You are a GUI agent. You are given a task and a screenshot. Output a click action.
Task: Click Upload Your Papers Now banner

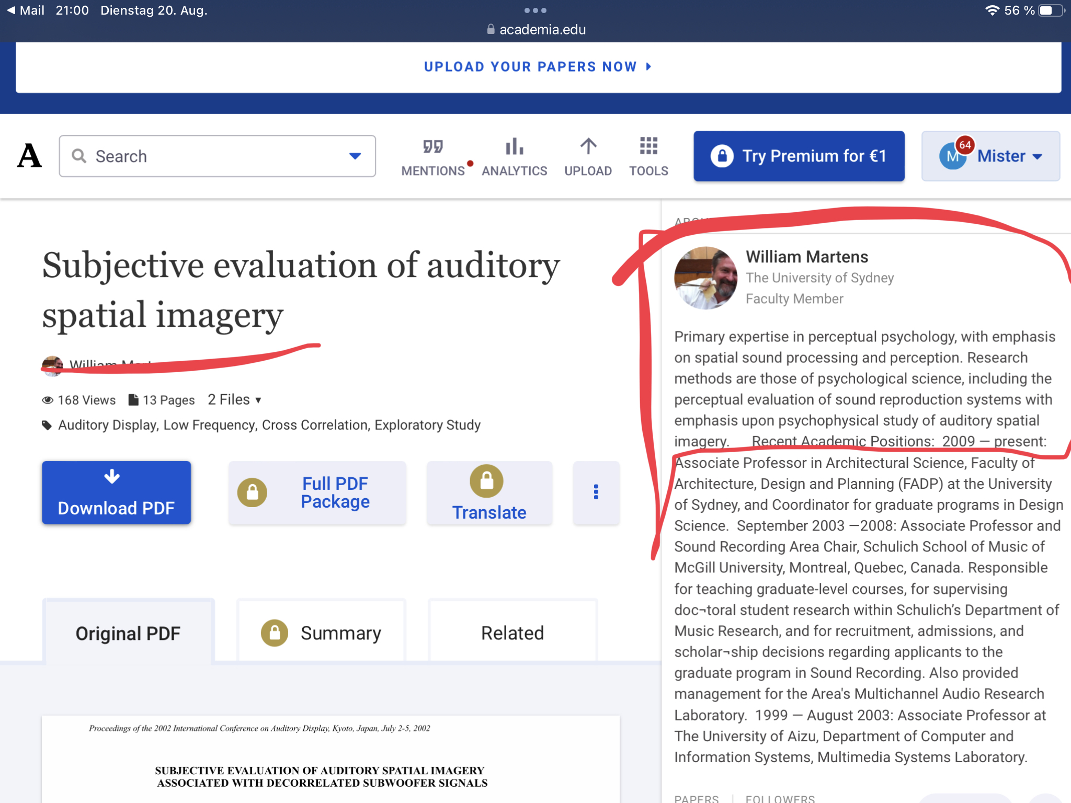click(x=538, y=67)
